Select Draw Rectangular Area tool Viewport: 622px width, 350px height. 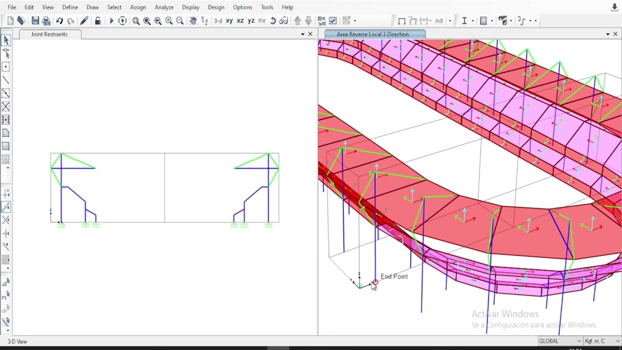click(6, 146)
